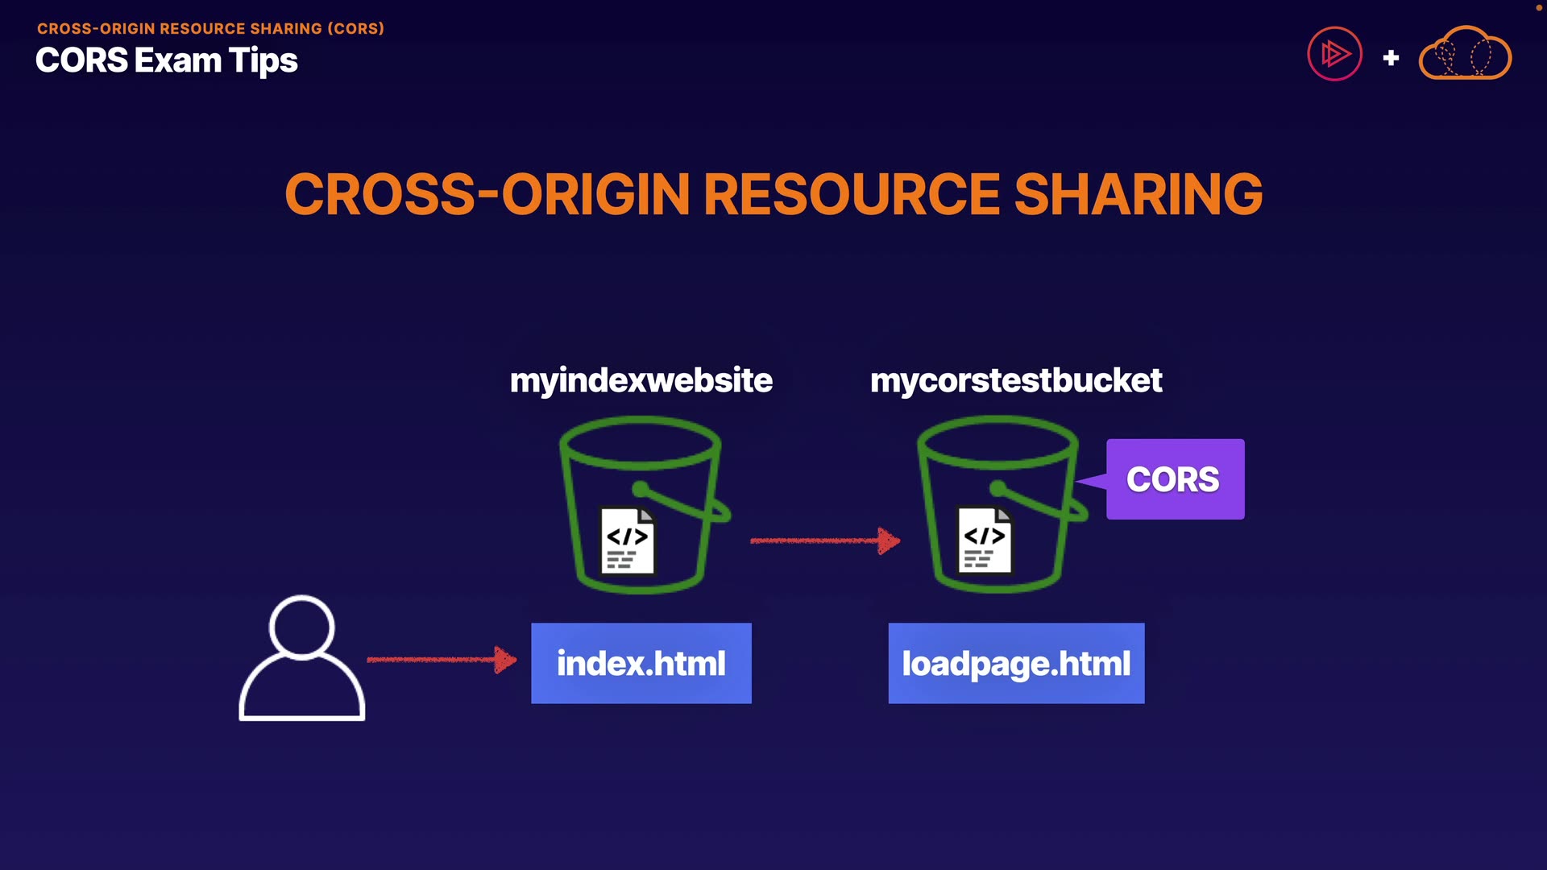Click the A Cloud Guru cloud logo
Image resolution: width=1547 pixels, height=870 pixels.
tap(1465, 54)
